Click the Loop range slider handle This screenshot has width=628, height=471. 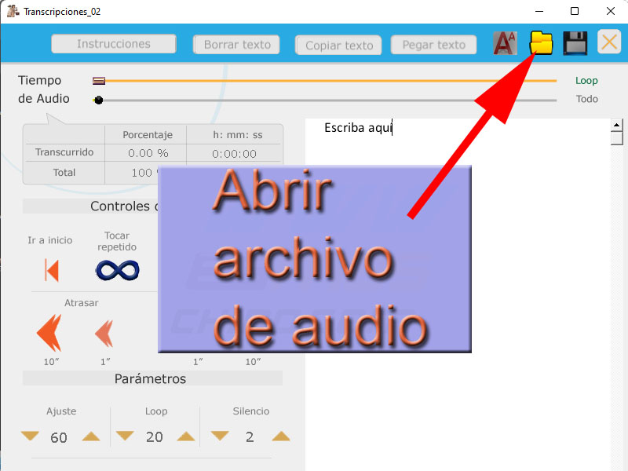click(x=99, y=81)
